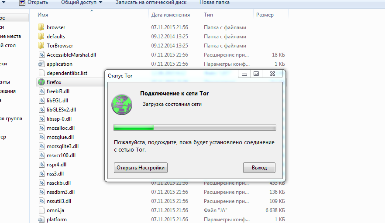Click the Tor onion logo in dialog
The width and height of the screenshot is (385, 223).
122,104
